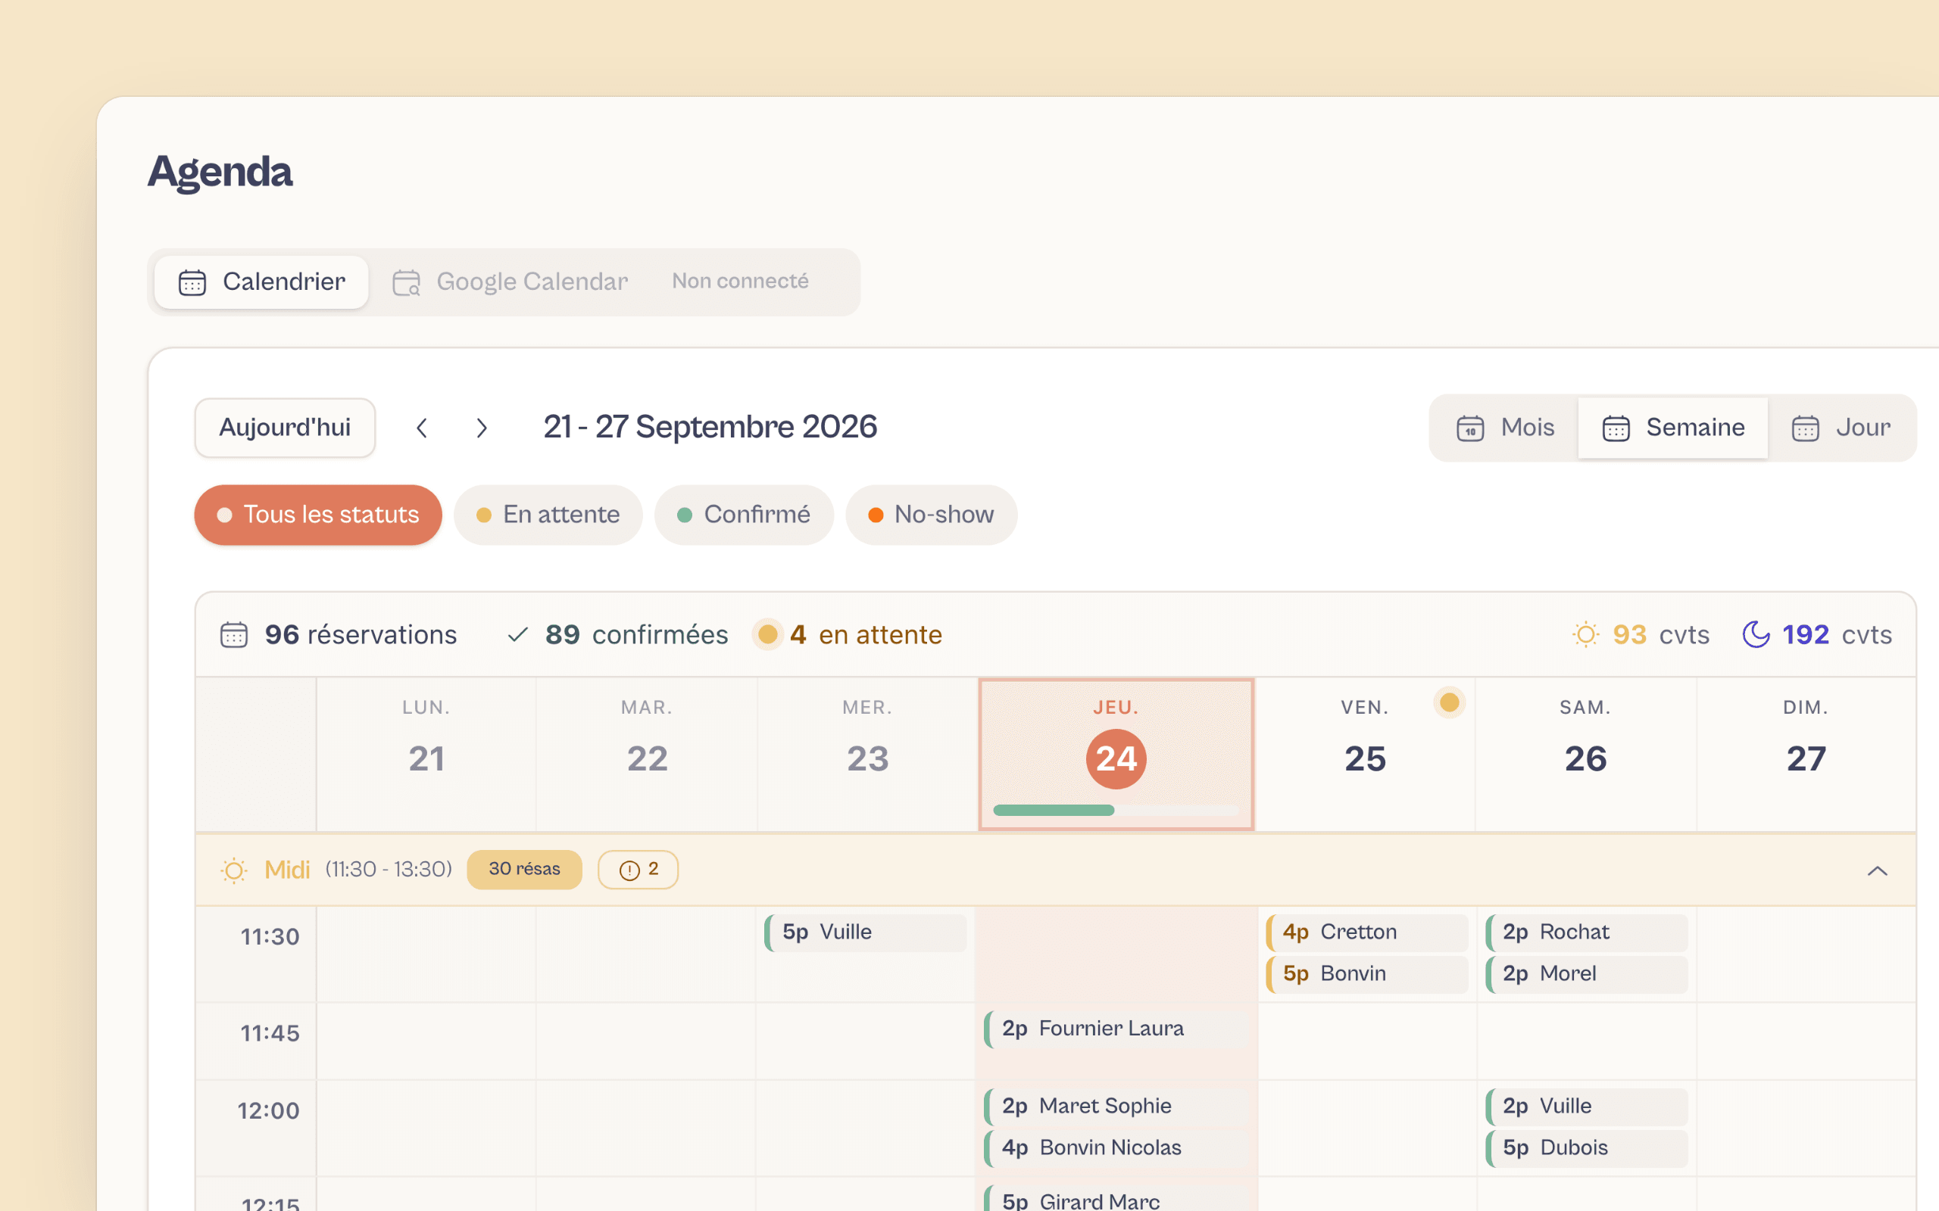Click the 11:45 time slot label

(x=270, y=1034)
